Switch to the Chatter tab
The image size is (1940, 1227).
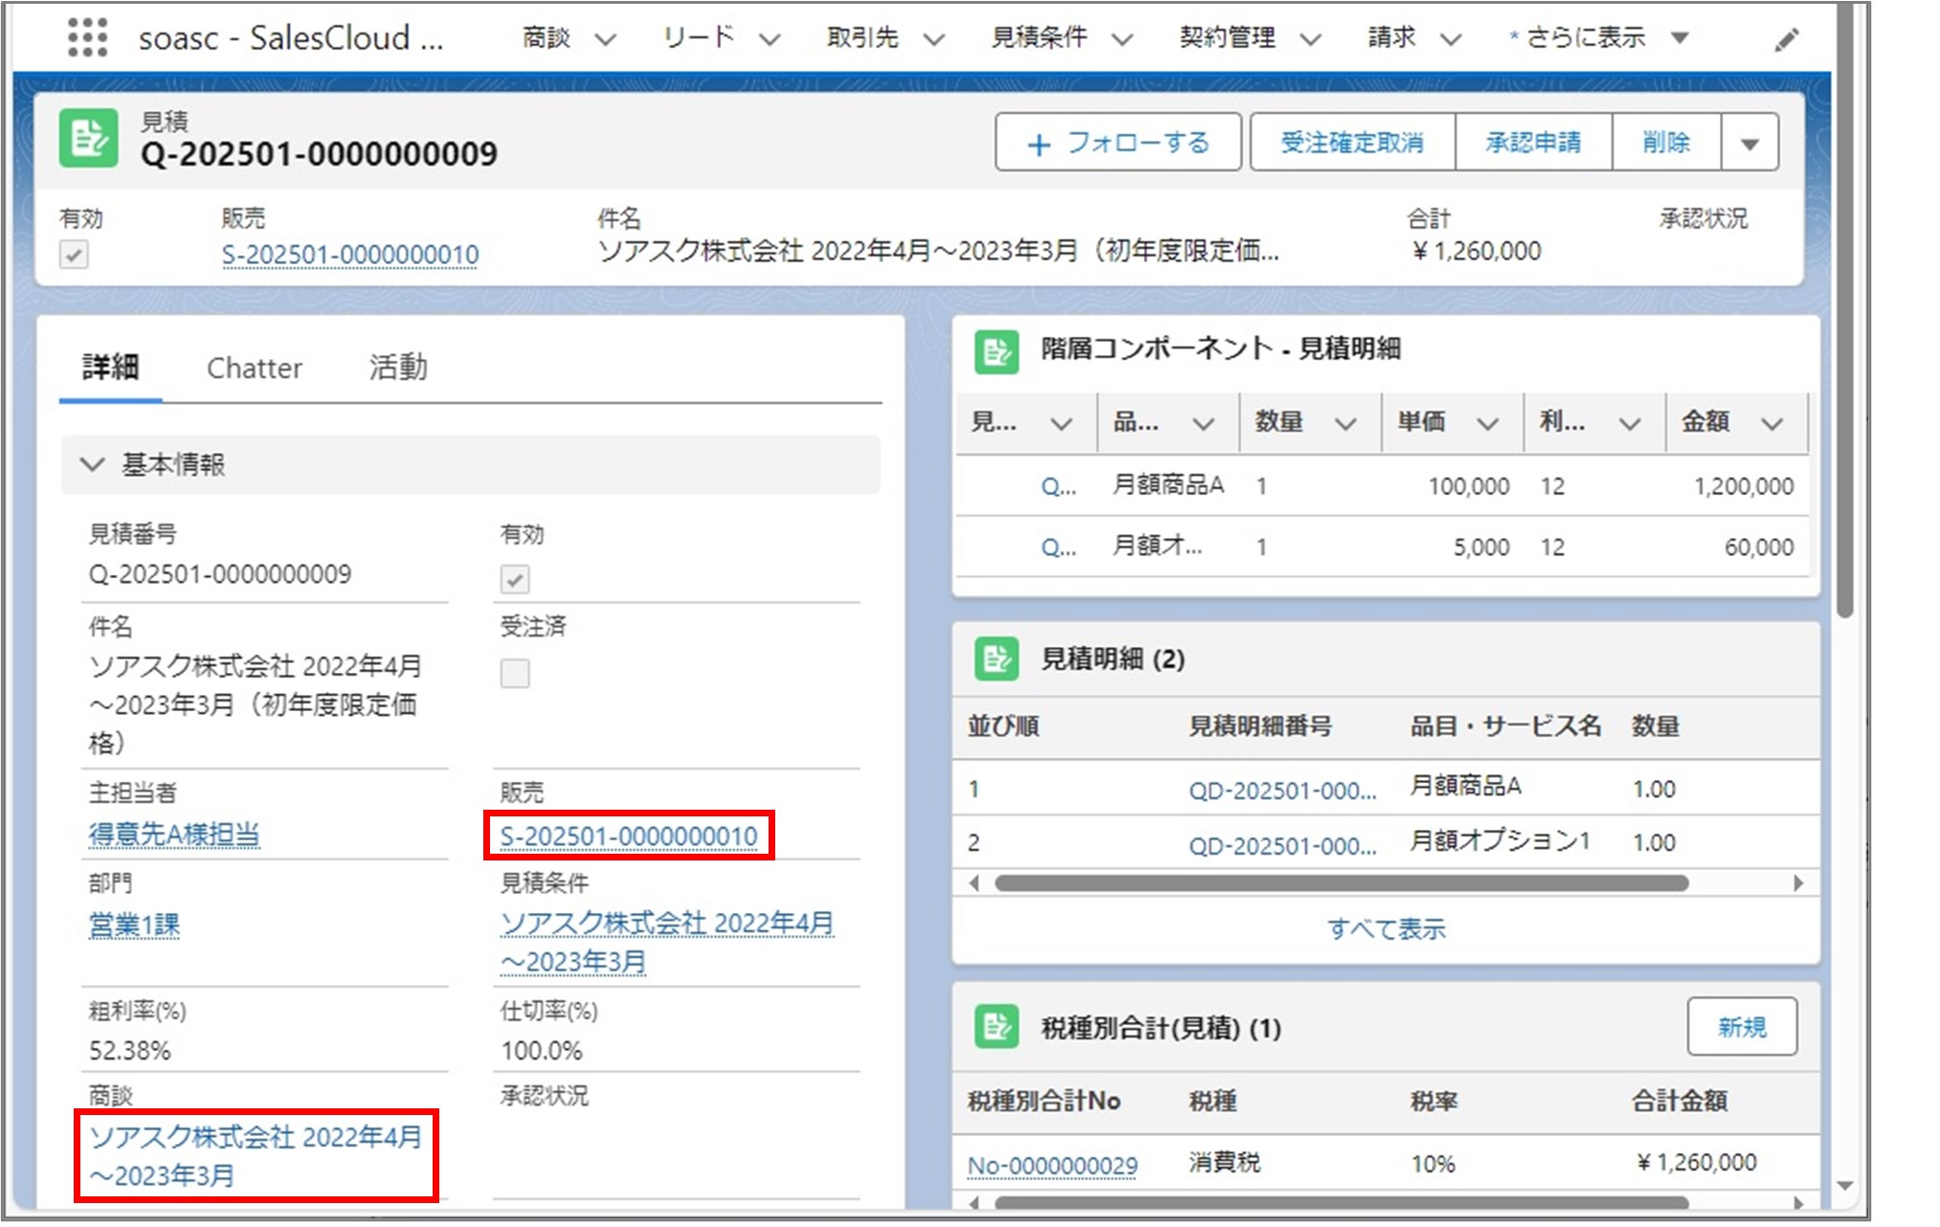pyautogui.click(x=255, y=368)
